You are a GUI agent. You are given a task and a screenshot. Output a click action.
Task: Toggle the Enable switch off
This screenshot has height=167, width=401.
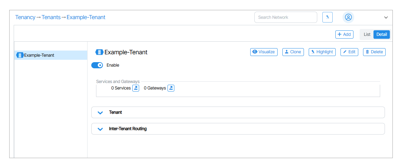[x=97, y=65]
